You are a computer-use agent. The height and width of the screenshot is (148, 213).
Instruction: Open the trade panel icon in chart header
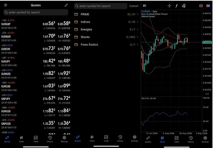pyautogui.click(x=208, y=6)
